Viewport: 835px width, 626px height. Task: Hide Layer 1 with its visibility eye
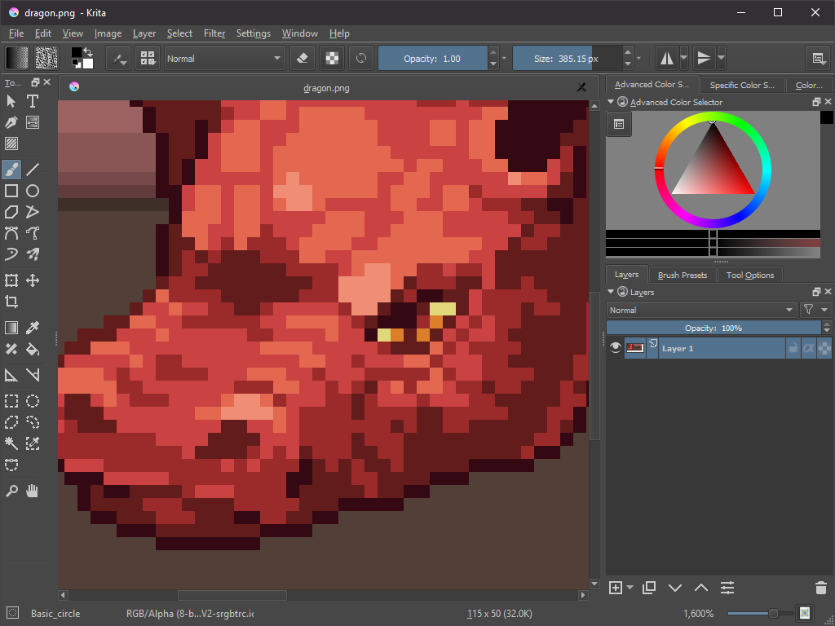(615, 347)
